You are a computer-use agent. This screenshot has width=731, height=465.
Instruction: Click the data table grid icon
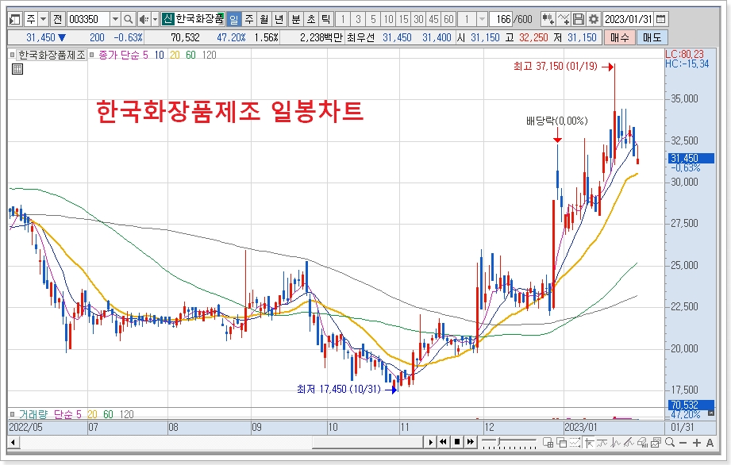tap(17, 69)
